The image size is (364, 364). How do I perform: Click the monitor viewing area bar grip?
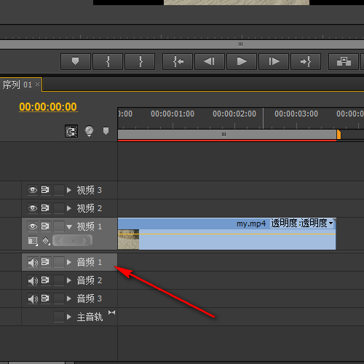(x=240, y=44)
